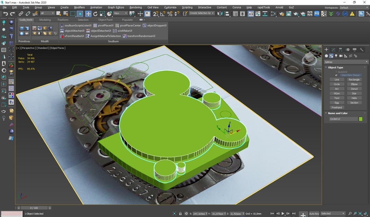The image size is (370, 217).
Task: Switch to the Motion panel icon
Action: pos(347,49)
